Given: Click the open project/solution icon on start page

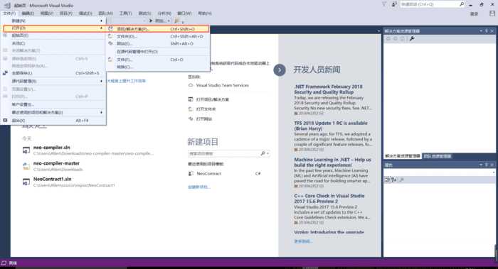Looking at the screenshot, I should (191, 99).
